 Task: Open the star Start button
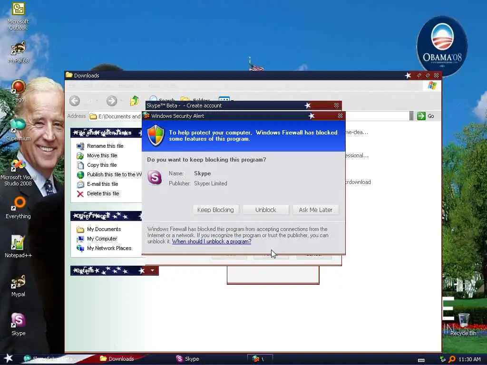point(9,358)
